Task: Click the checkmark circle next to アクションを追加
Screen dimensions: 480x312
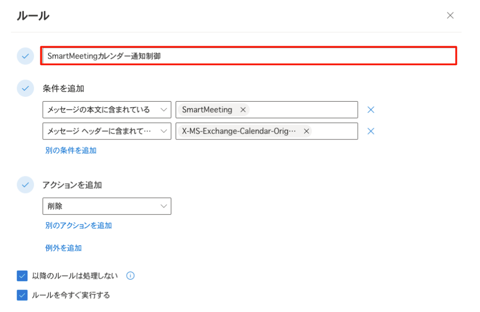Action: (x=25, y=185)
